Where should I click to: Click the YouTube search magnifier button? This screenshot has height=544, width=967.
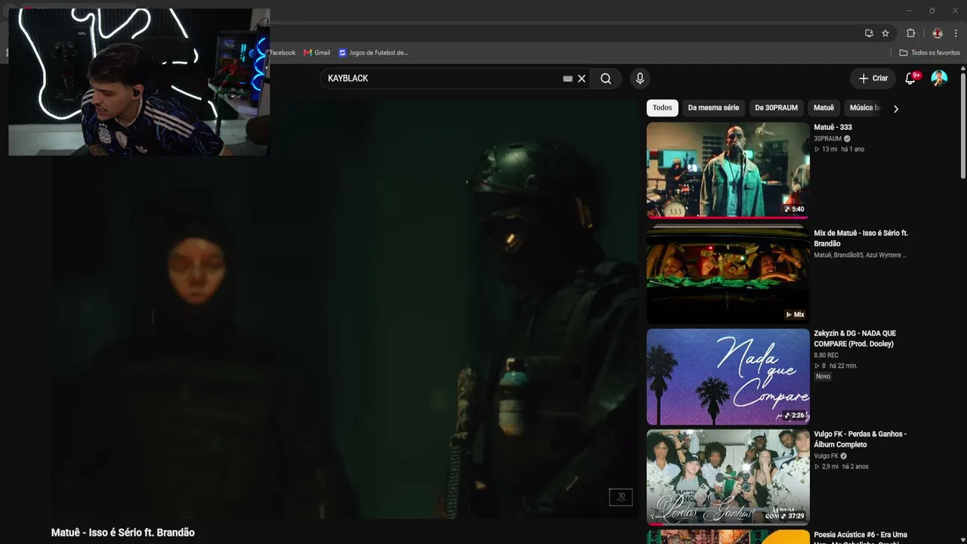click(606, 79)
